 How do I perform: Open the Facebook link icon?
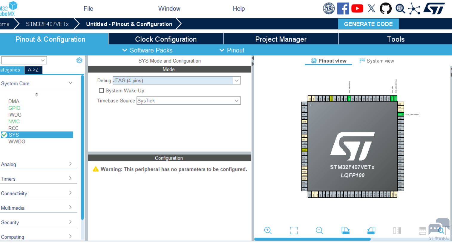343,8
